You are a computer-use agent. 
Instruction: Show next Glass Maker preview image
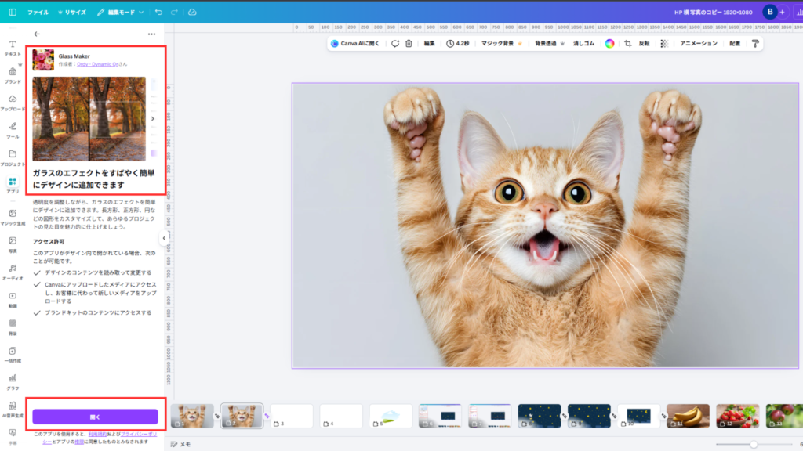[152, 119]
